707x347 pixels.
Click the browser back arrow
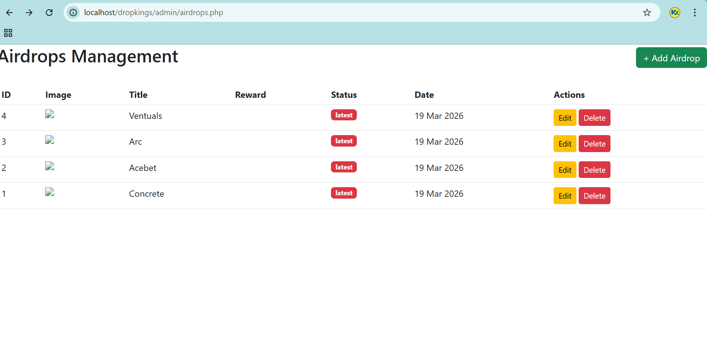(x=10, y=13)
